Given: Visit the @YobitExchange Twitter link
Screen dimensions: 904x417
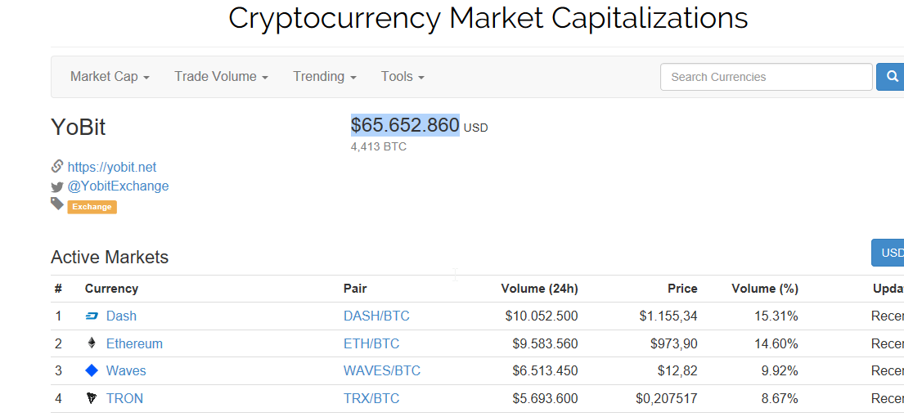Looking at the screenshot, I should [118, 186].
